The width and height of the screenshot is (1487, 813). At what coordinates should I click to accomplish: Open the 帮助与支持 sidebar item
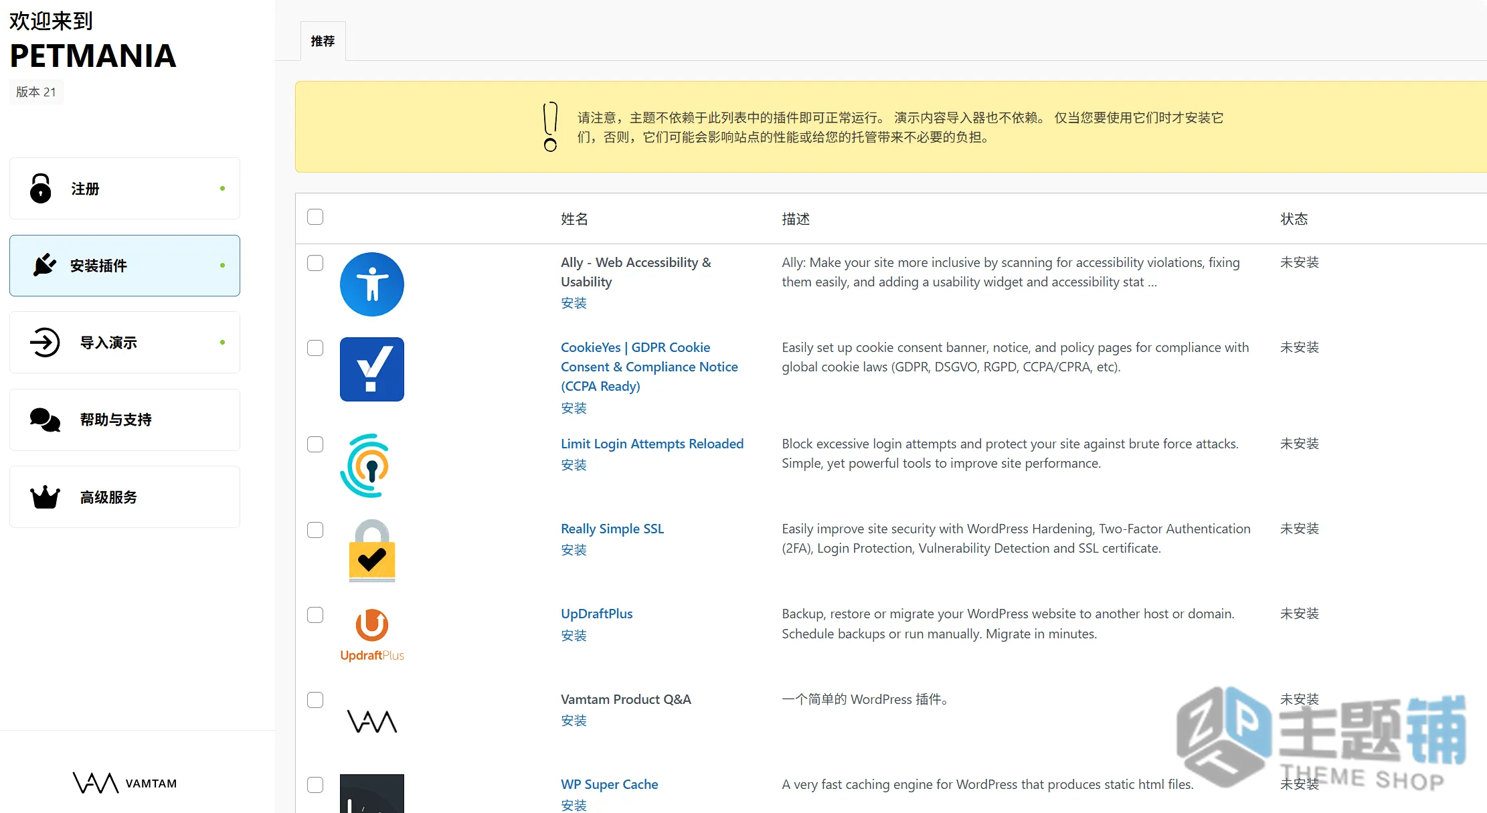click(x=124, y=420)
